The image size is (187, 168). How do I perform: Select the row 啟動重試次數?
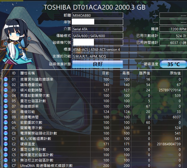(92, 123)
